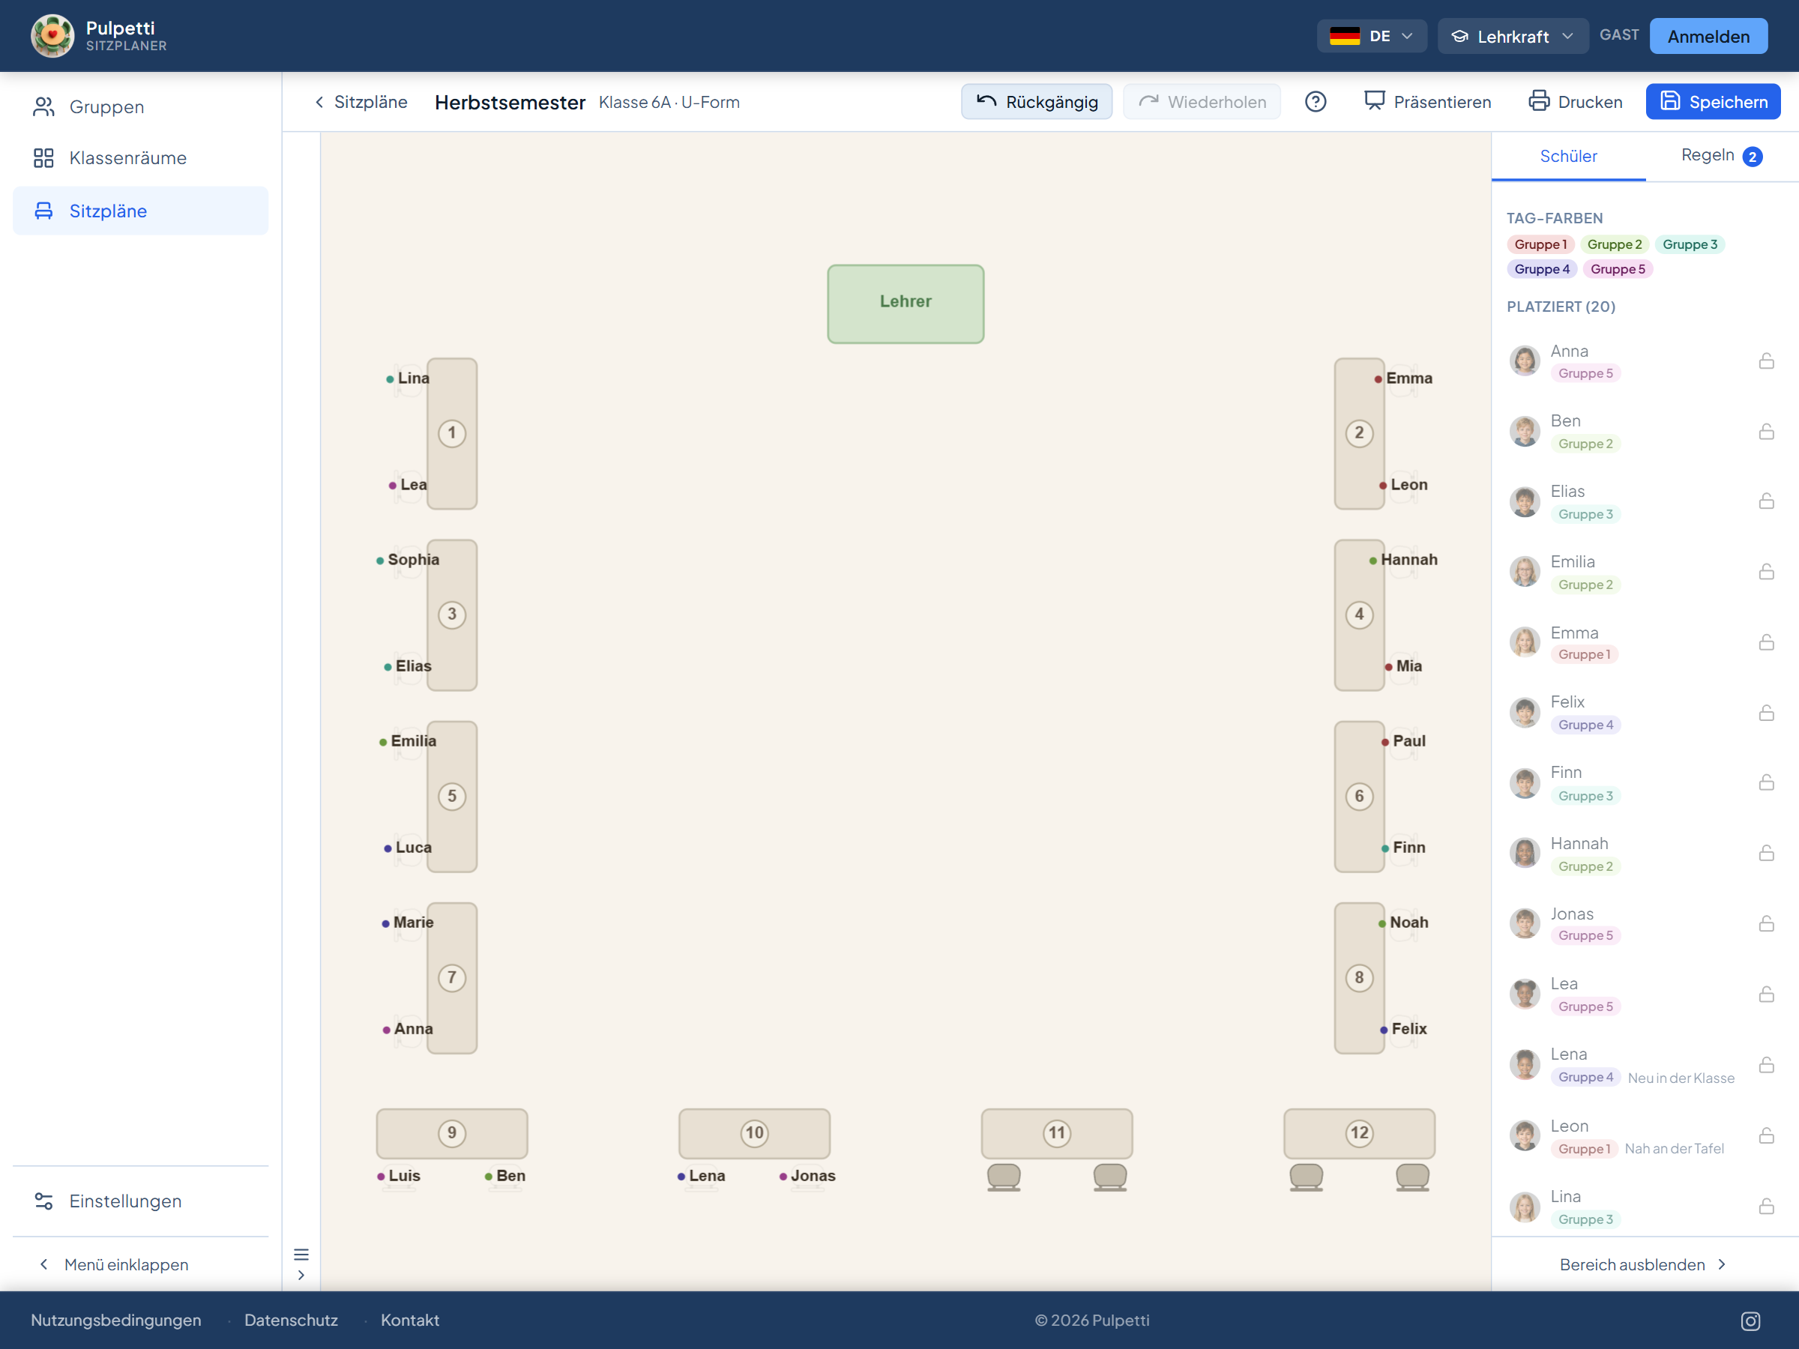Click the Anmelden button
This screenshot has height=1349, width=1799.
[1708, 36]
